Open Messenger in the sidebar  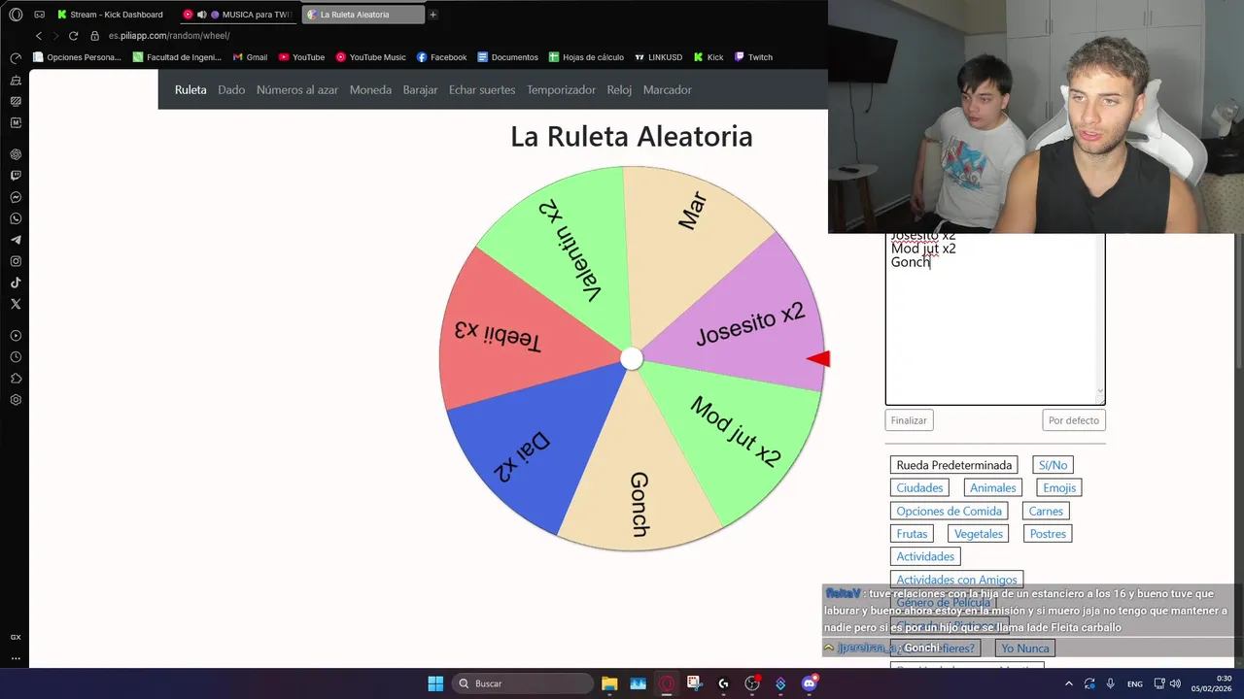pyautogui.click(x=16, y=197)
